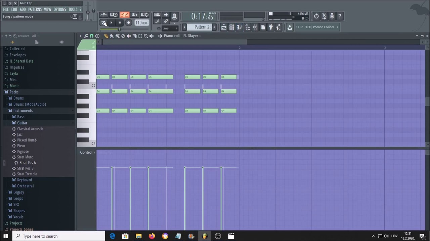This screenshot has height=241, width=430.
Task: Open Microsoft Edge from the taskbar
Action: pyautogui.click(x=112, y=236)
